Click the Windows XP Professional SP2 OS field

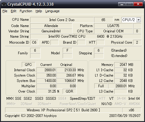63,110
